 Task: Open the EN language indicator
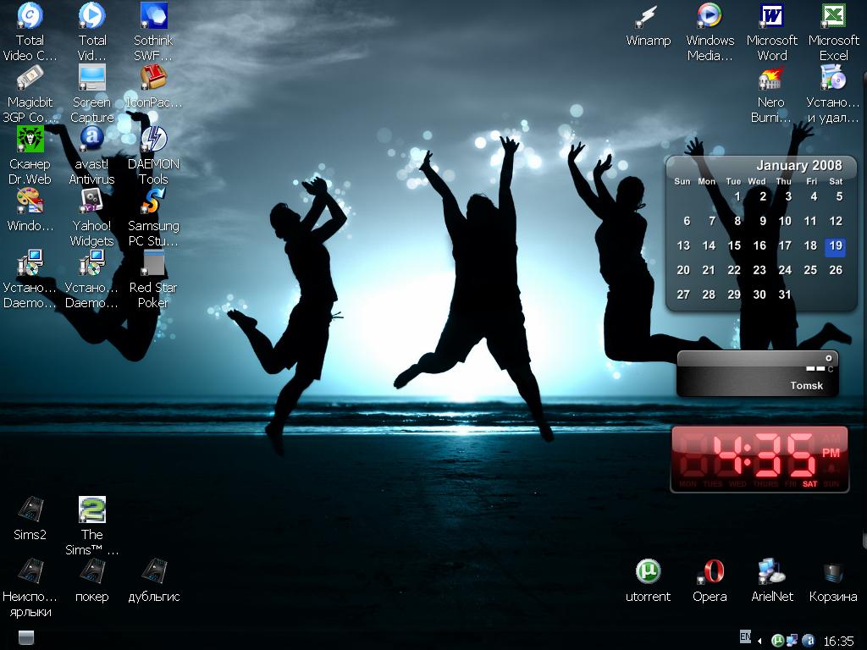[x=745, y=636]
